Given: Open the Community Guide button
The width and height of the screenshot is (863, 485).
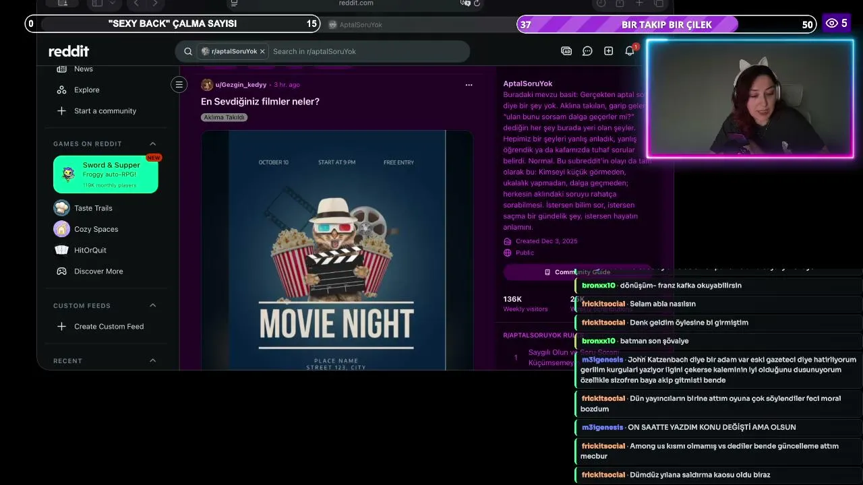Looking at the screenshot, I should pyautogui.click(x=578, y=272).
